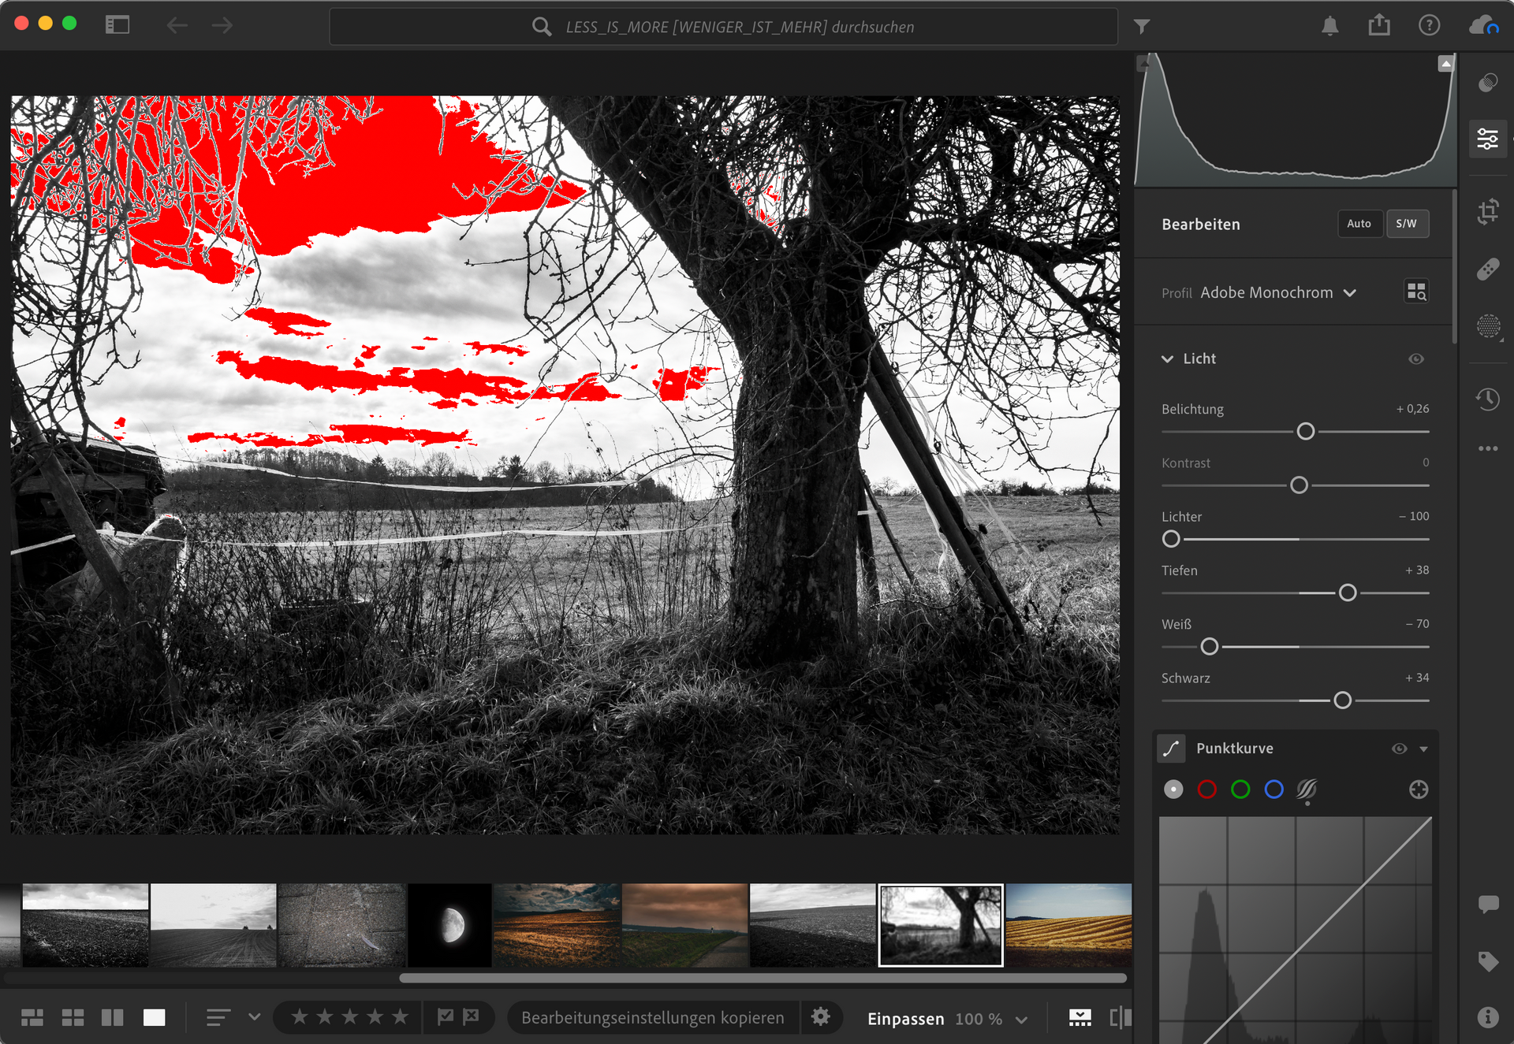Open the keywords tag panel
Viewport: 1514px width, 1044px height.
(1488, 960)
